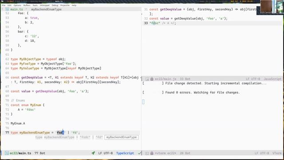Click the file icon in main.js mode line
The height and width of the screenshot is (160, 284).
147,79
